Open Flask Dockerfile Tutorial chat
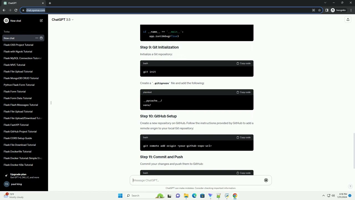355x200 pixels. [17, 151]
